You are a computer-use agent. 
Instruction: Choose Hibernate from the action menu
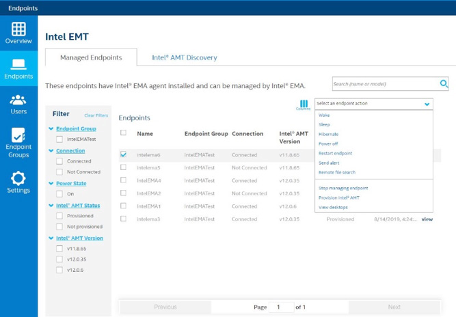coord(329,134)
